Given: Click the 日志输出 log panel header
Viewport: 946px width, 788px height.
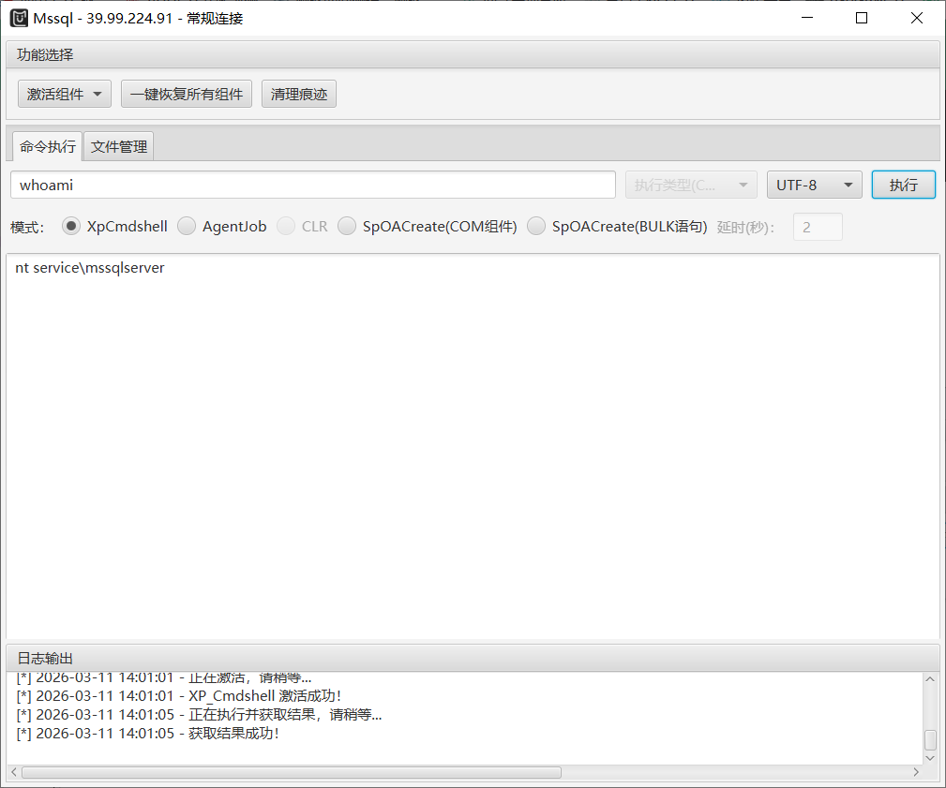Looking at the screenshot, I should click(x=45, y=658).
